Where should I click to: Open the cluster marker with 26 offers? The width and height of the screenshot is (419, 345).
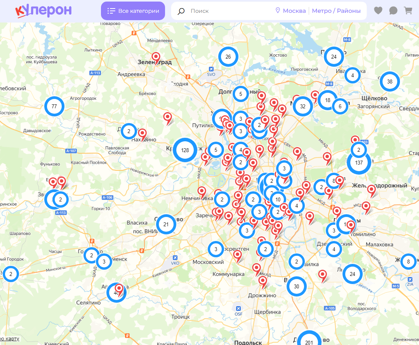(x=228, y=57)
